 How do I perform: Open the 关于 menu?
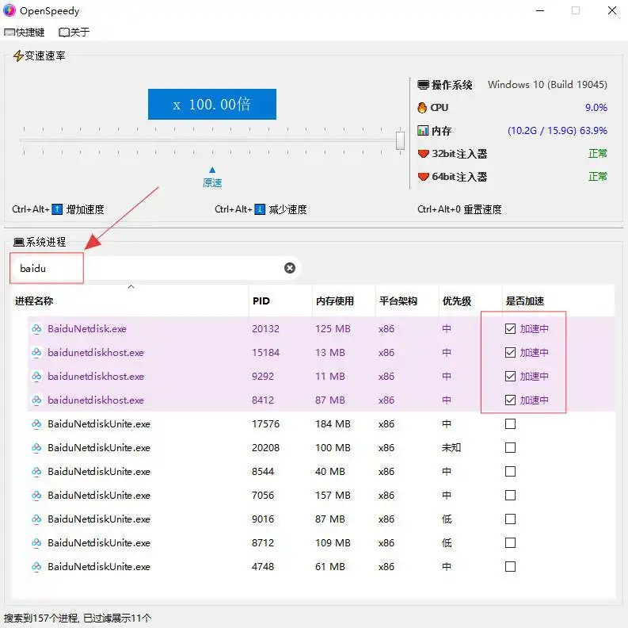click(74, 32)
